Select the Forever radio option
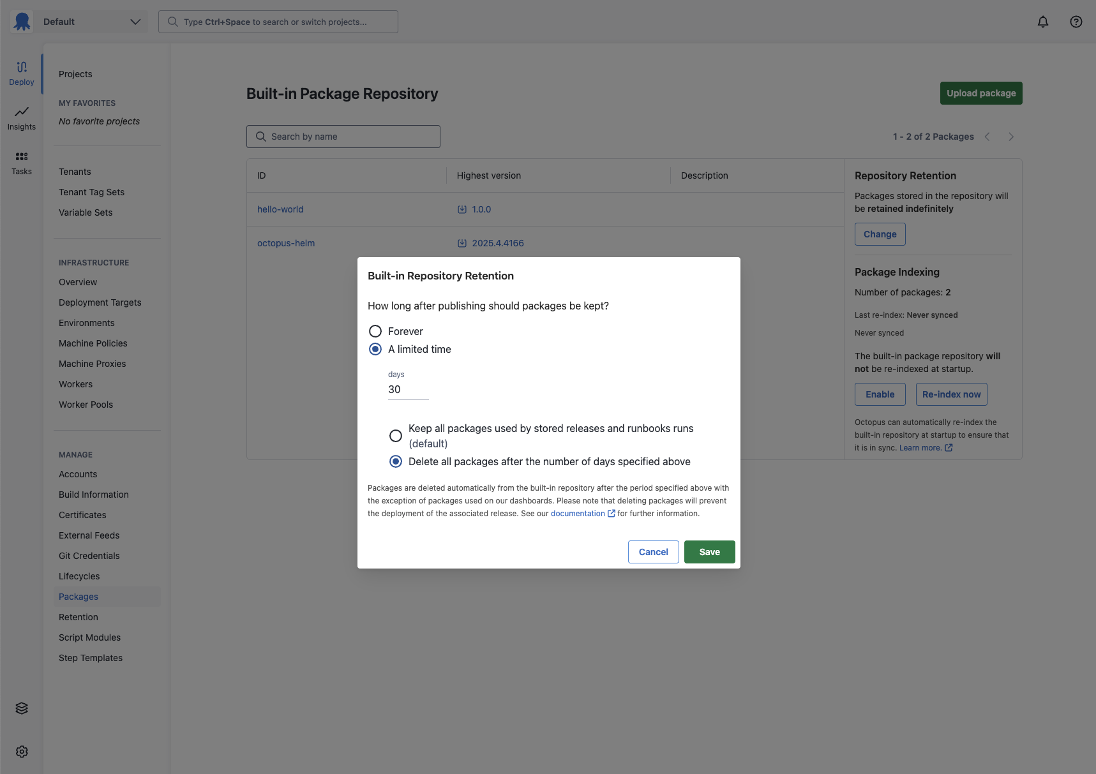1096x774 pixels. click(375, 331)
